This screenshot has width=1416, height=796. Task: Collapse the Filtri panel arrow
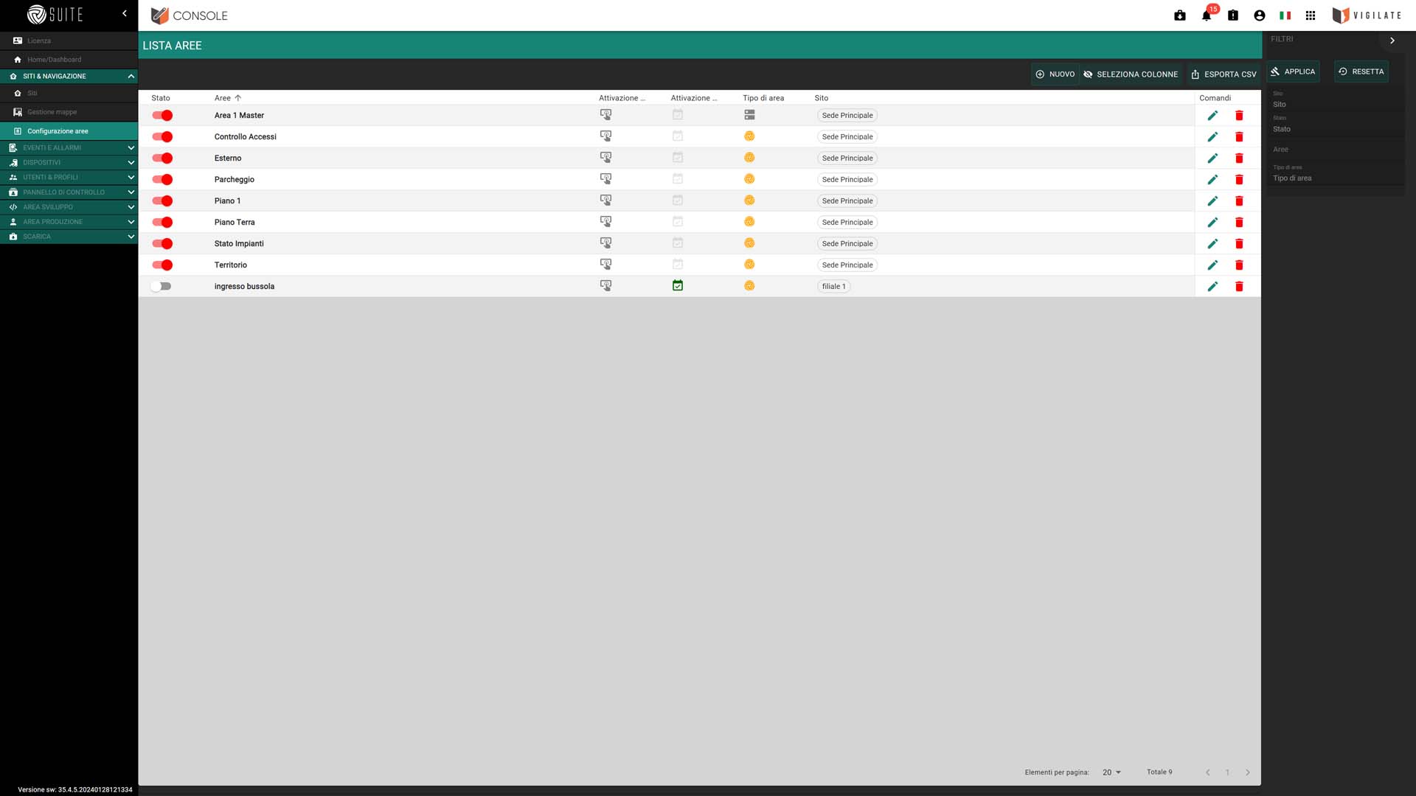1392,41
